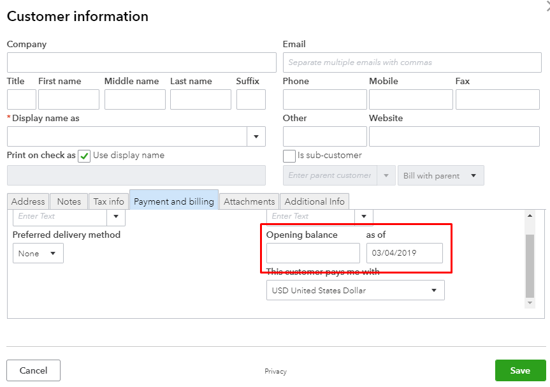Screen dimensions: 550x387
Task: Click the scrollbar down arrow in billing panel
Action: point(530,303)
